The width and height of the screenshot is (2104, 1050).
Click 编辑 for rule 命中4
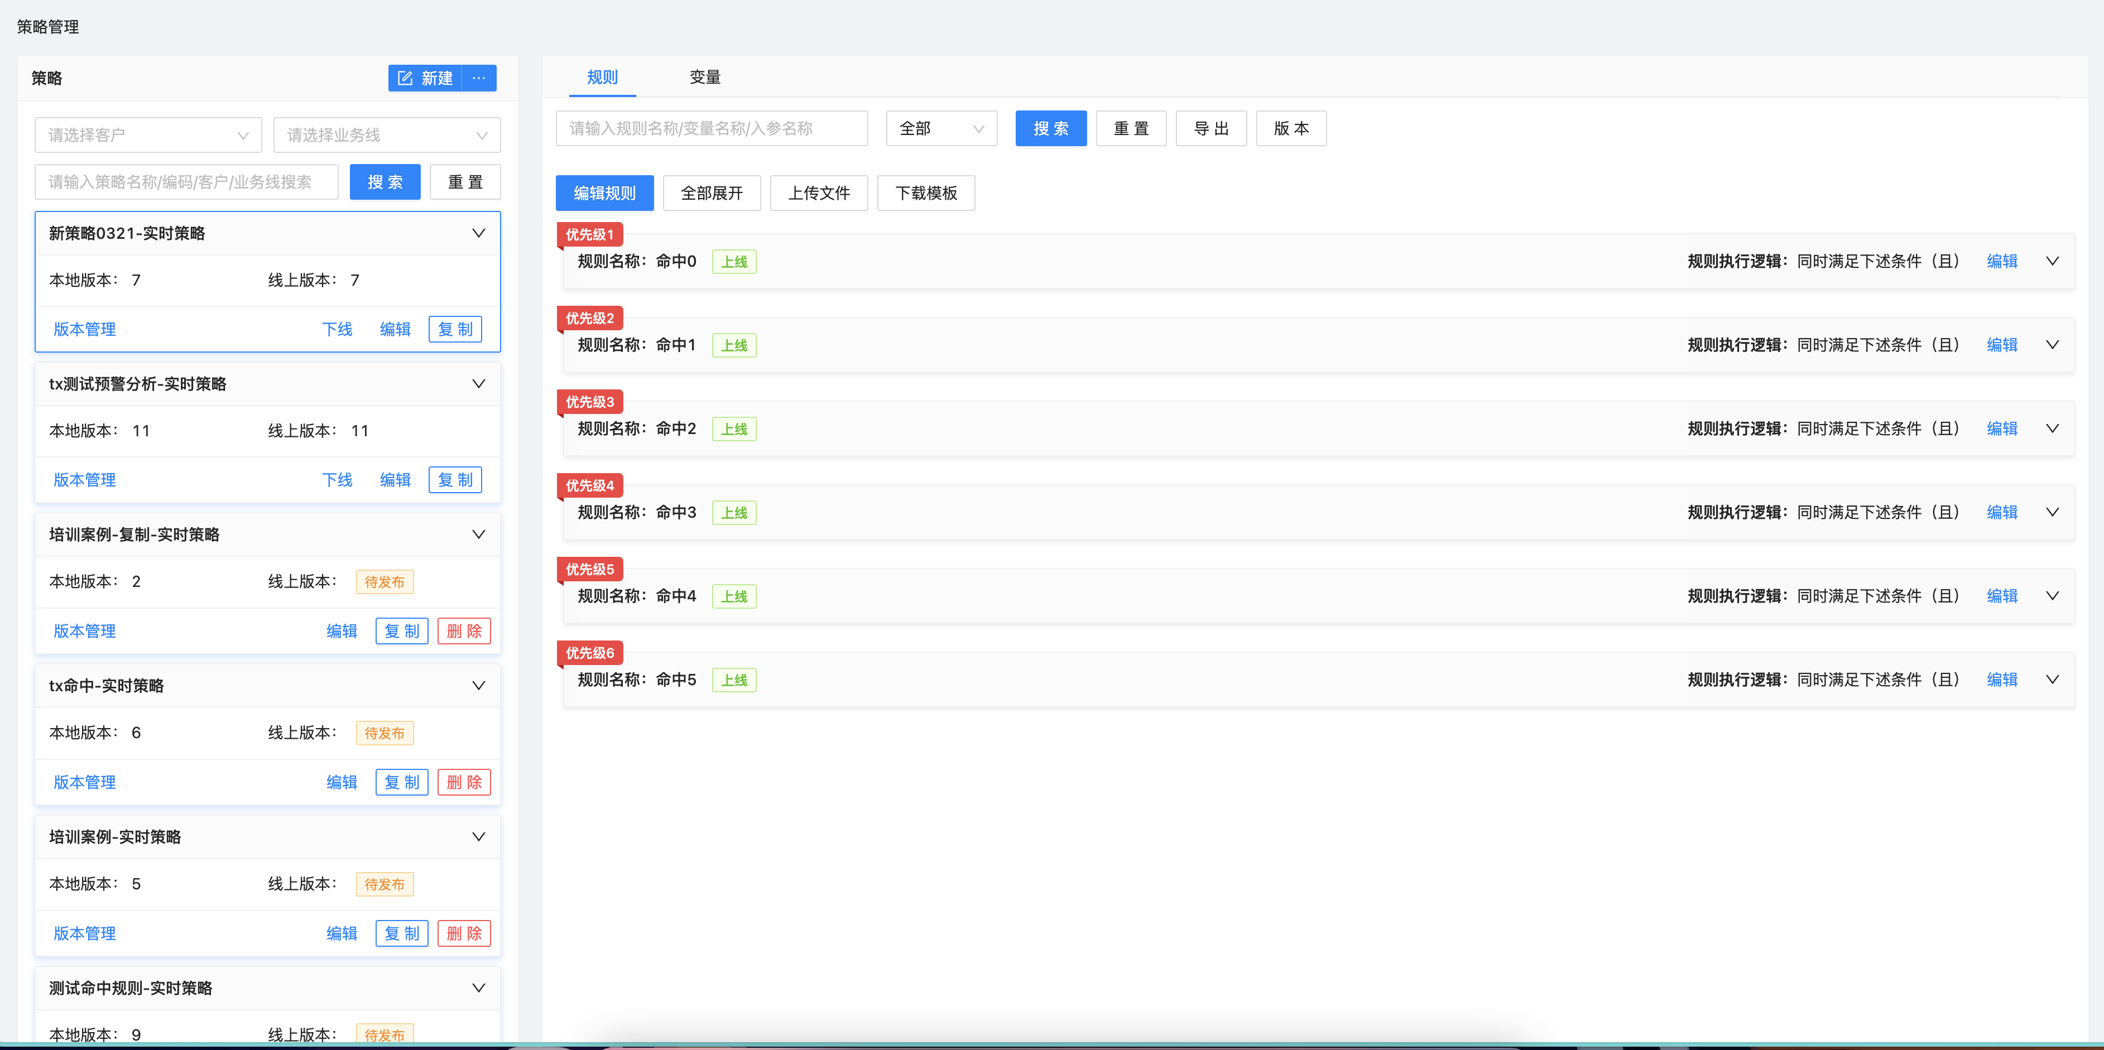pyautogui.click(x=2002, y=596)
